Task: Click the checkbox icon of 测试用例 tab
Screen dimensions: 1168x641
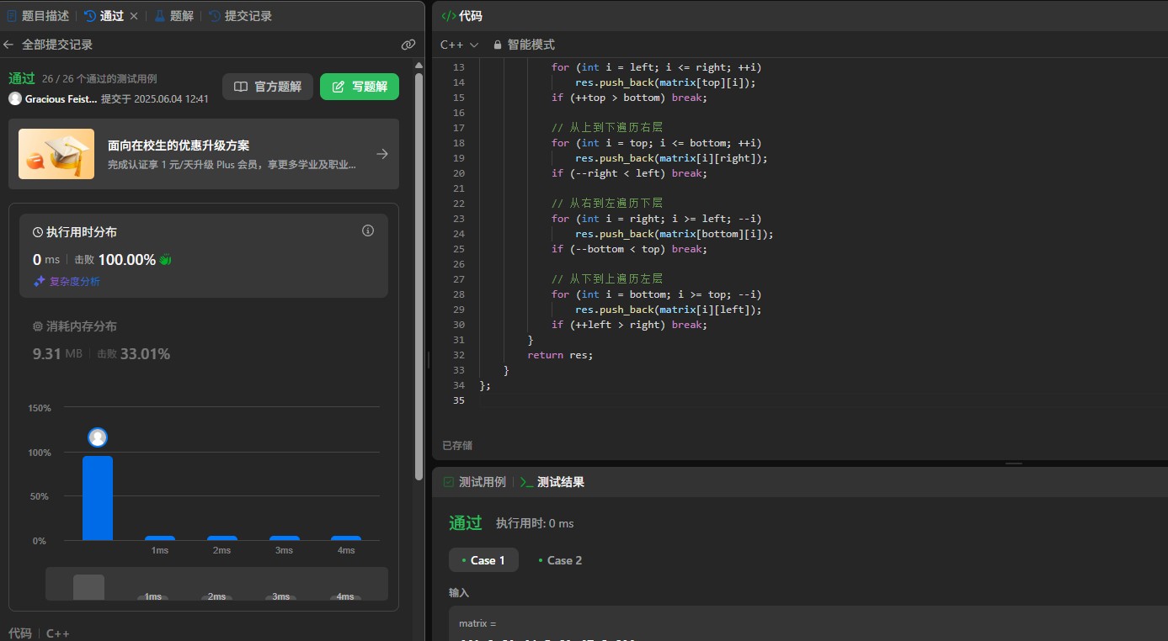Action: [448, 482]
